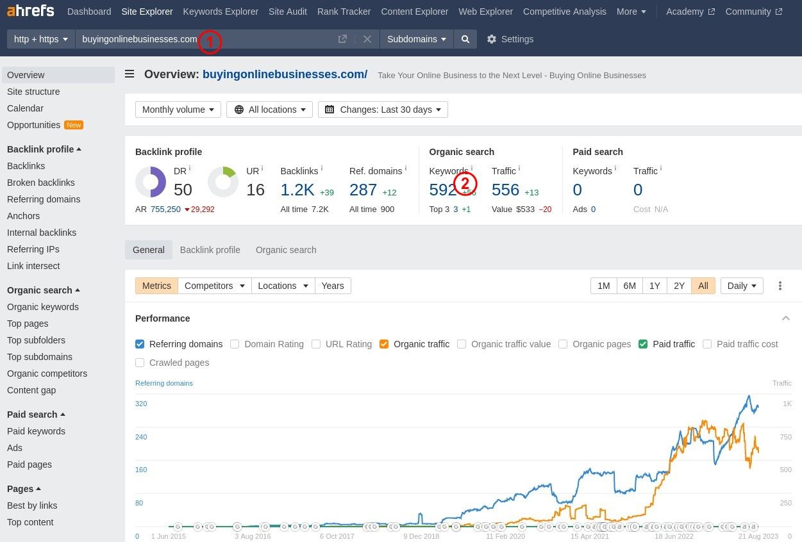Open Keywords Explorer
This screenshot has width=802, height=542.
221,12
